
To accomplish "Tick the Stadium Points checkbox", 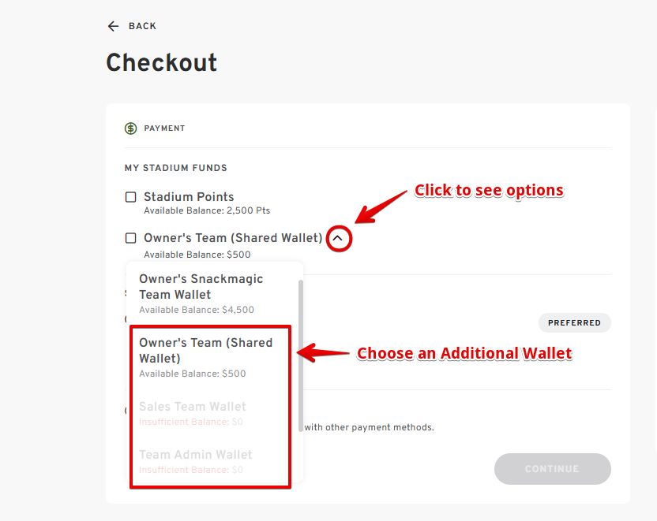I will tap(131, 197).
